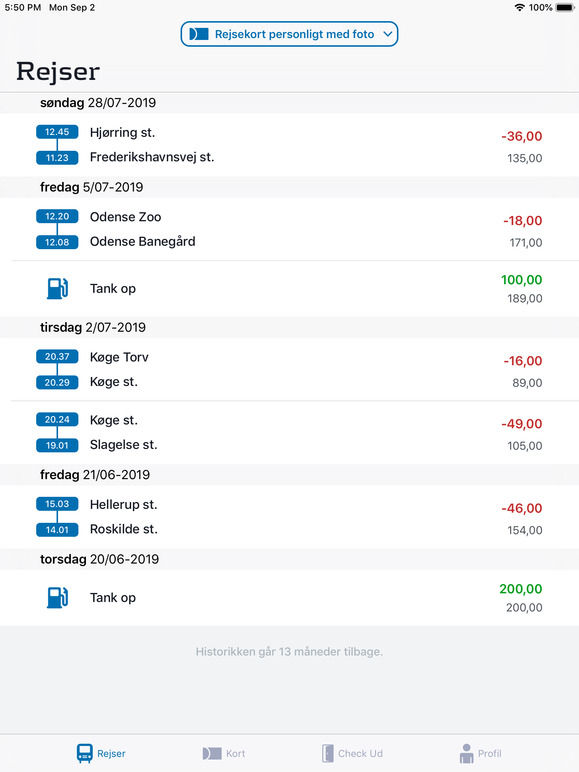Tap the card icon inside Rejsekort selector
Image resolution: width=579 pixels, height=772 pixels.
point(198,34)
